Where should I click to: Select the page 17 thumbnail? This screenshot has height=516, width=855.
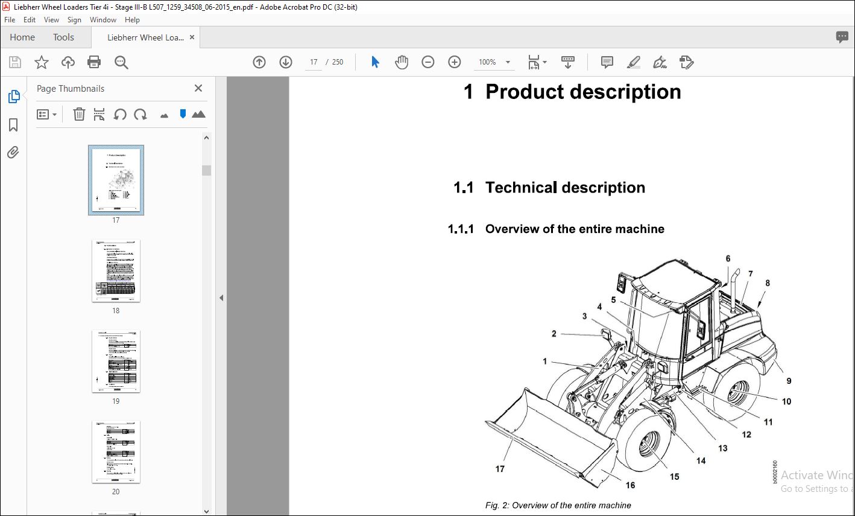tap(116, 180)
